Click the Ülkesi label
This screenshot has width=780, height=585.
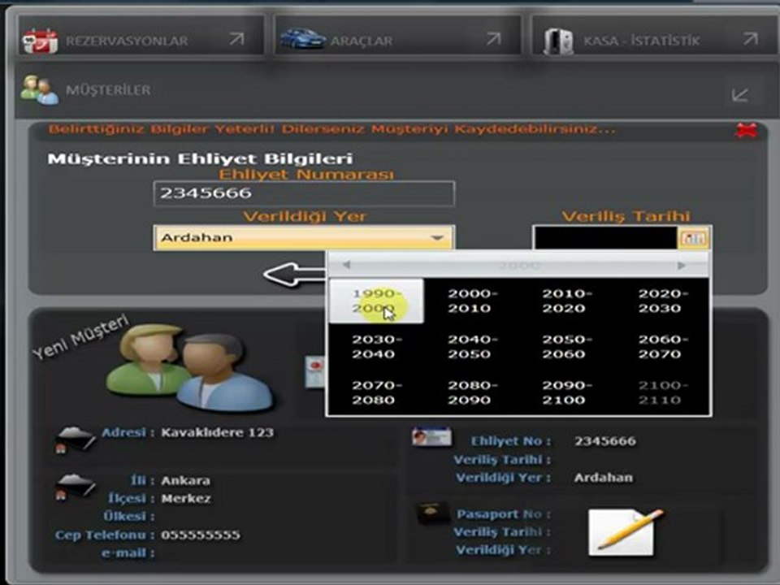pos(129,517)
